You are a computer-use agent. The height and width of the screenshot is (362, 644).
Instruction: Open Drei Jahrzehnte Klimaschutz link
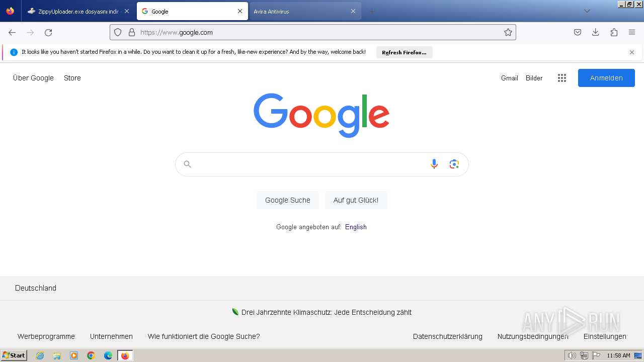tap(327, 312)
